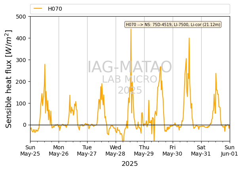Click the 100 y-axis tick label
Image resolution: width=242 pixels, height=171 pixels.
tap(21, 103)
